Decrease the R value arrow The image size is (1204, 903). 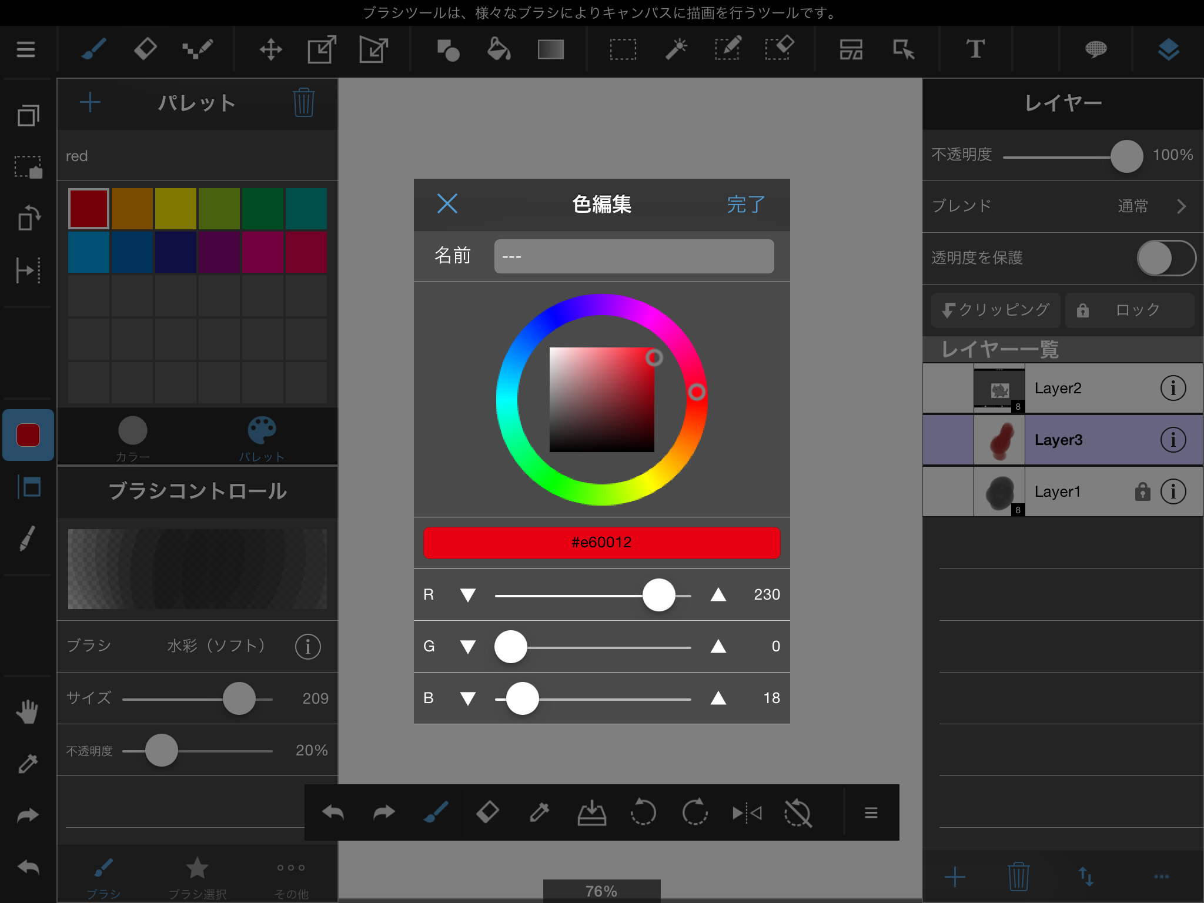point(468,595)
